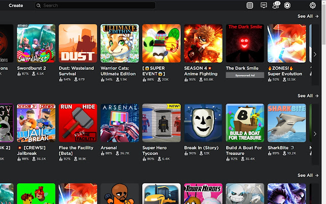
Task: Click the search magnifier icon
Action: 39,6
